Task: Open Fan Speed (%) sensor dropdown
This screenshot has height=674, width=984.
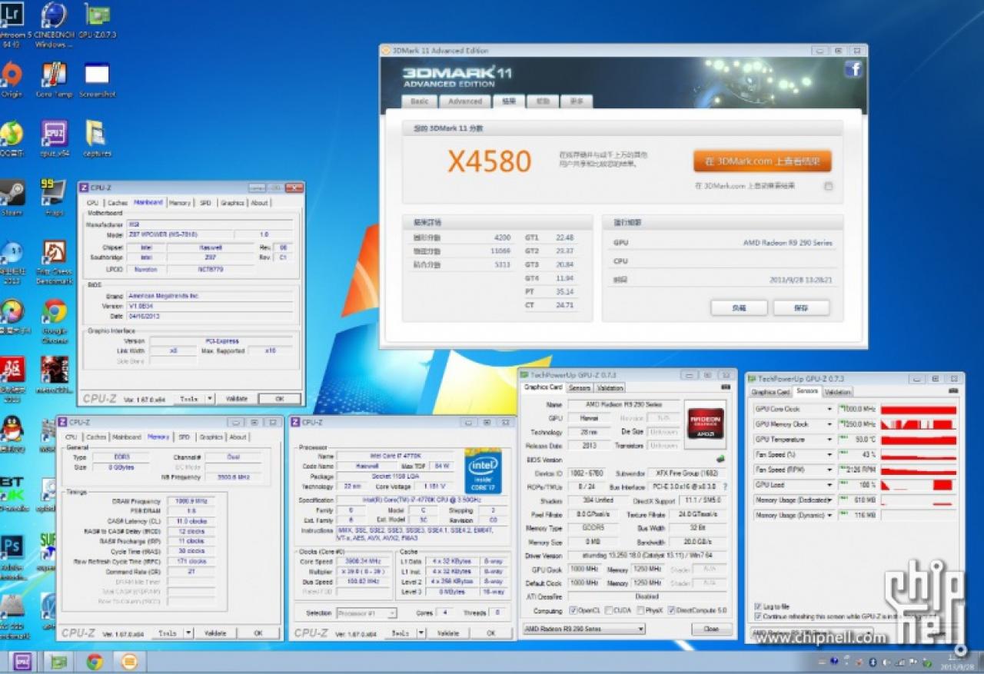Action: 829,455
